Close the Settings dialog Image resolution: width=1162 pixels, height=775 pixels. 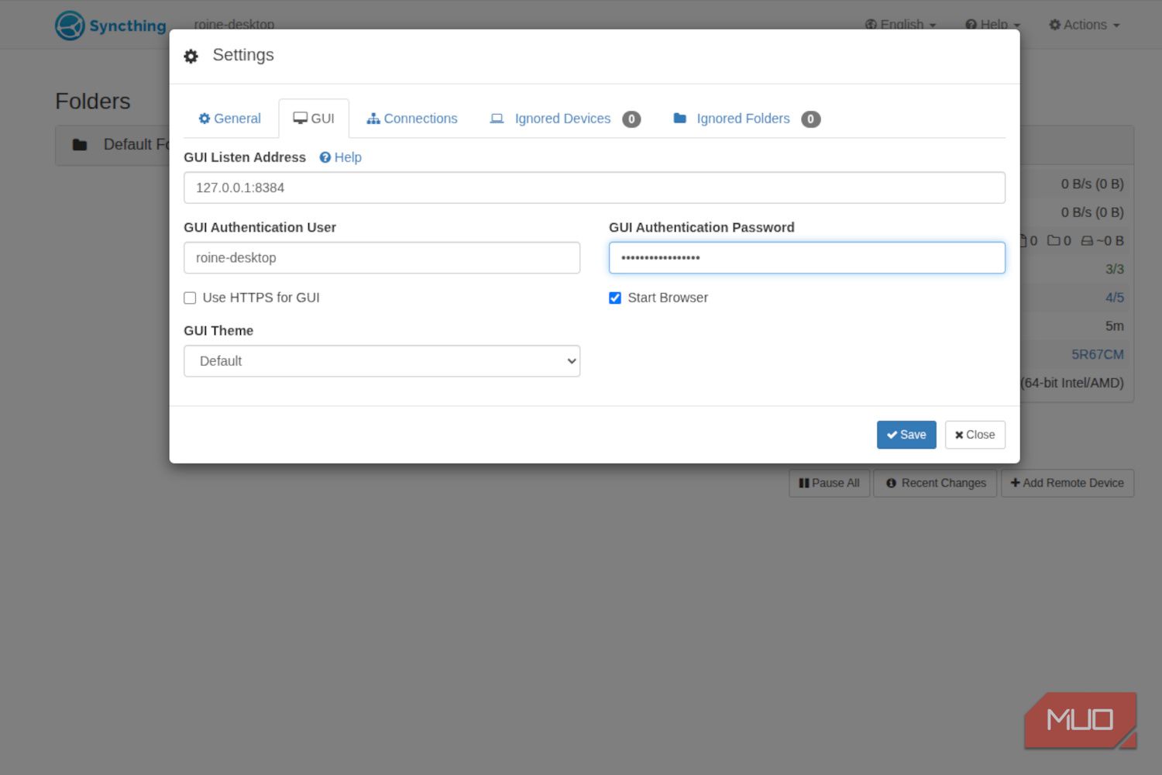tap(975, 435)
